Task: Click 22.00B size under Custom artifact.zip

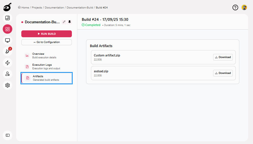Action: 98,60
